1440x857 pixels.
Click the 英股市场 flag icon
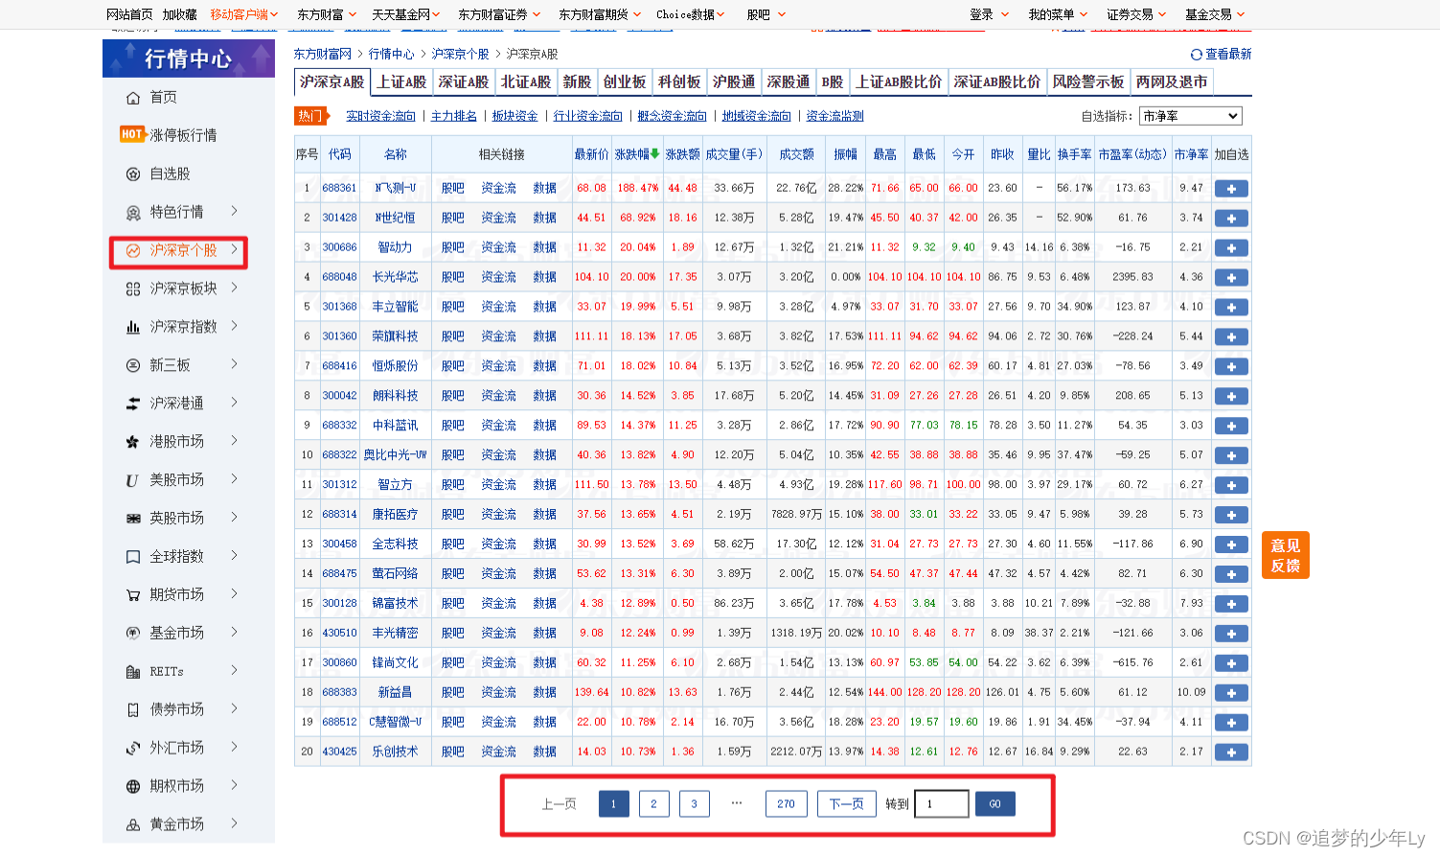click(133, 519)
